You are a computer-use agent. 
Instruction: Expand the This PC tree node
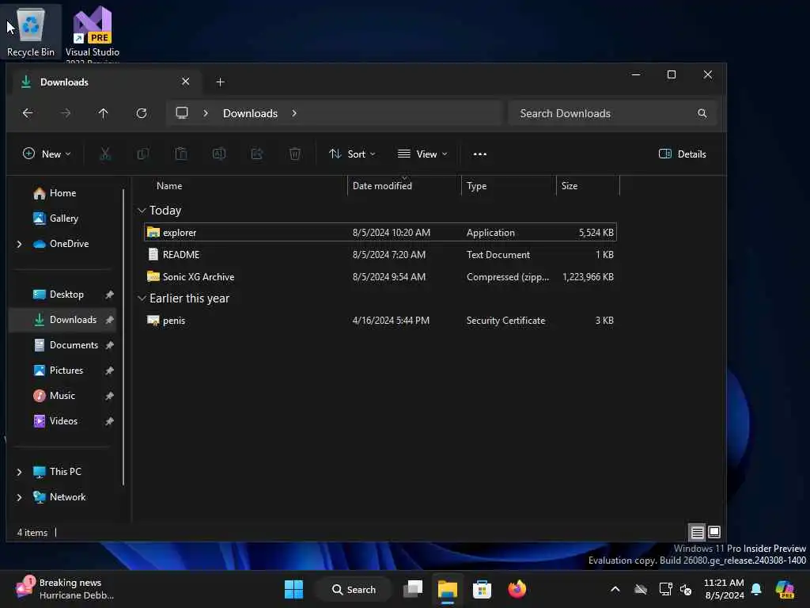[19, 472]
